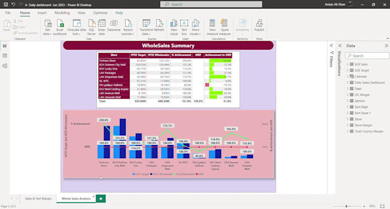Image resolution: width=390 pixels, height=209 pixels.
Task: Expand the Calendar table
Action: (x=348, y=77)
